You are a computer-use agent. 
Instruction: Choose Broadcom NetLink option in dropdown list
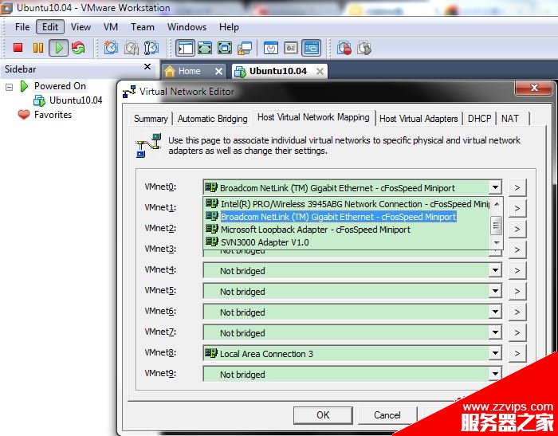tap(347, 217)
